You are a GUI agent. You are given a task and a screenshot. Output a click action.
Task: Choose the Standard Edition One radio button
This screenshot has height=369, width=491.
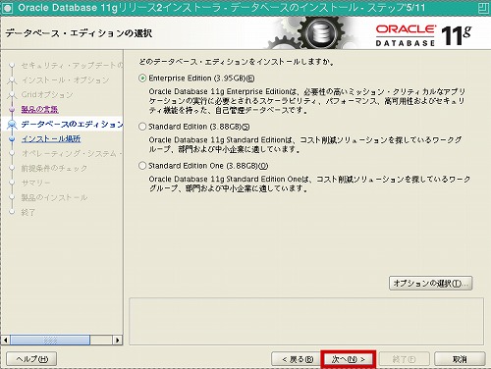[x=142, y=166]
